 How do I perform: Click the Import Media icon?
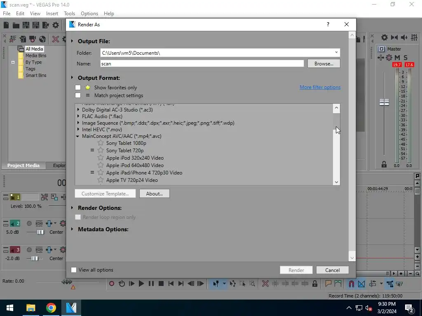click(23, 39)
